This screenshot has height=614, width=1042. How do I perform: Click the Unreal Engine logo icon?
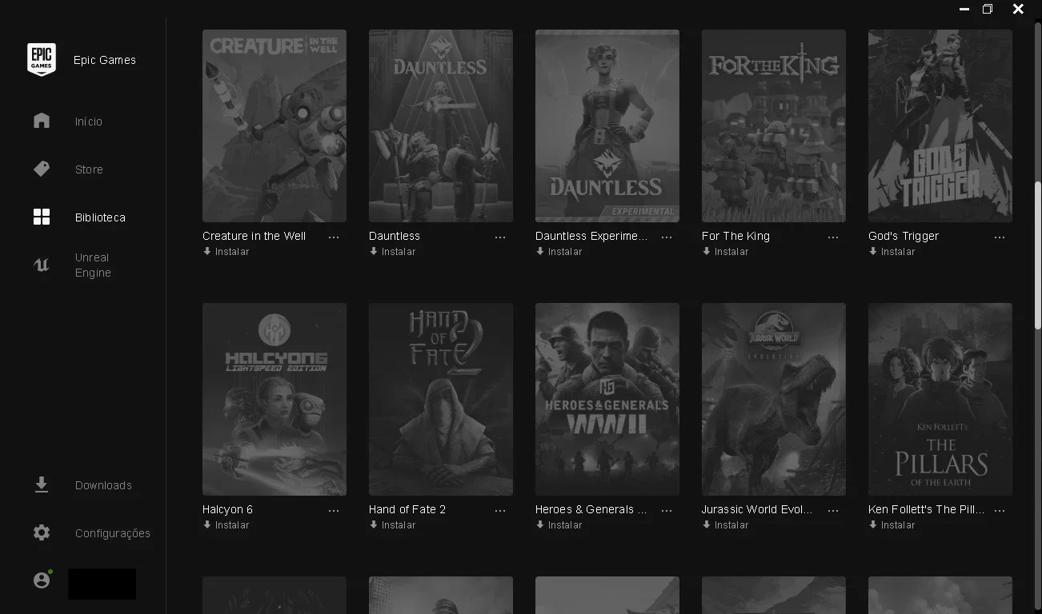[42, 265]
